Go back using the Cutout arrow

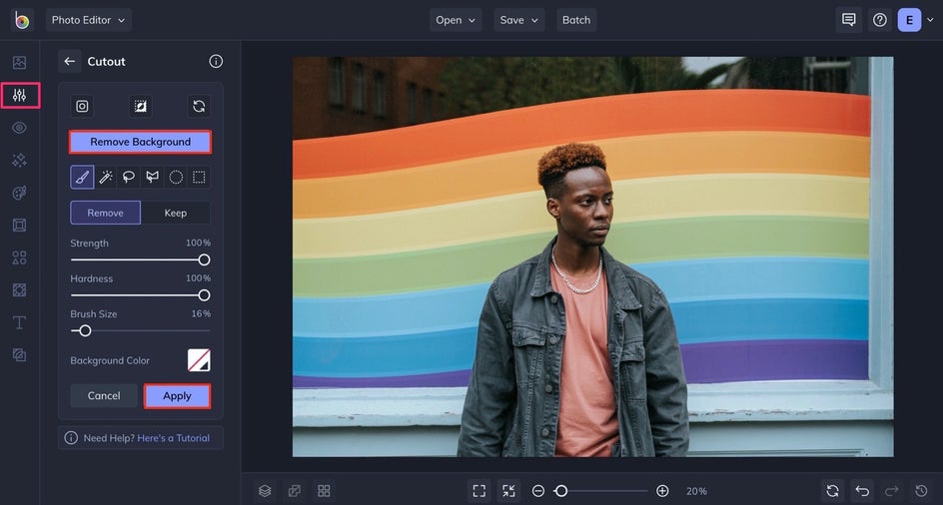point(69,61)
